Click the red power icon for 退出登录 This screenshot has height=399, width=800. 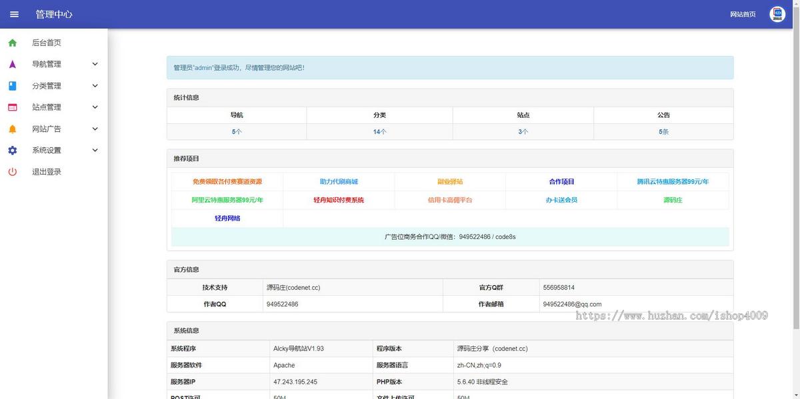pyautogui.click(x=13, y=172)
